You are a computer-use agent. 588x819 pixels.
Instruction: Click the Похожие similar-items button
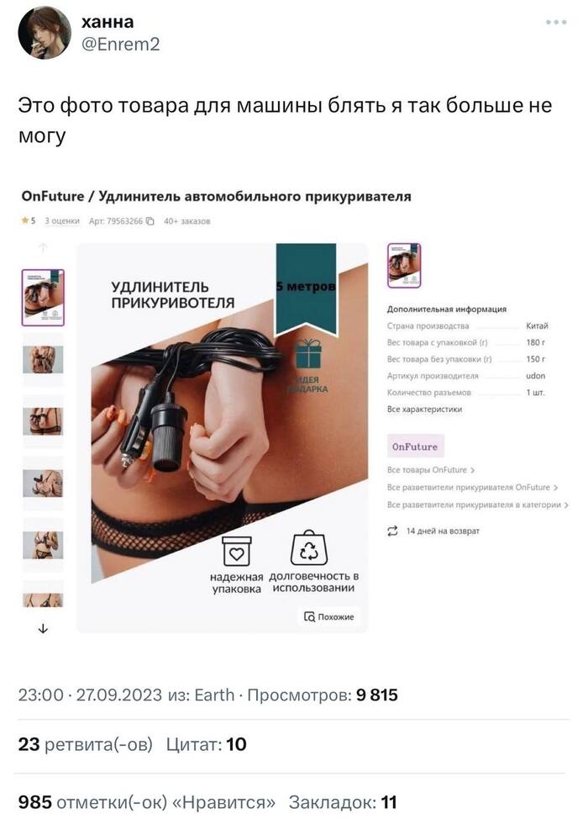click(328, 617)
